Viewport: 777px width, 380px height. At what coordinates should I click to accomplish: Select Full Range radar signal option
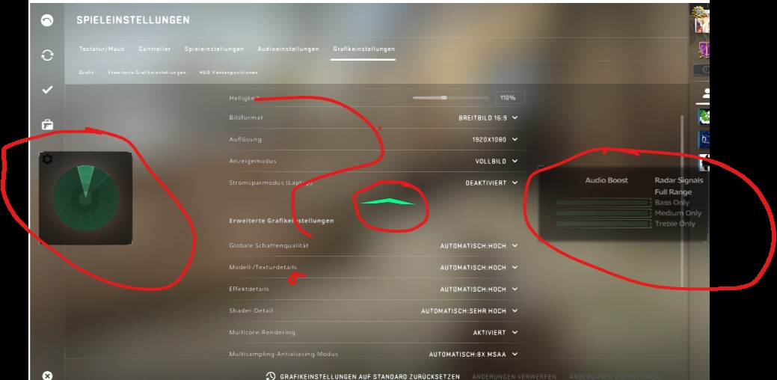click(x=673, y=192)
